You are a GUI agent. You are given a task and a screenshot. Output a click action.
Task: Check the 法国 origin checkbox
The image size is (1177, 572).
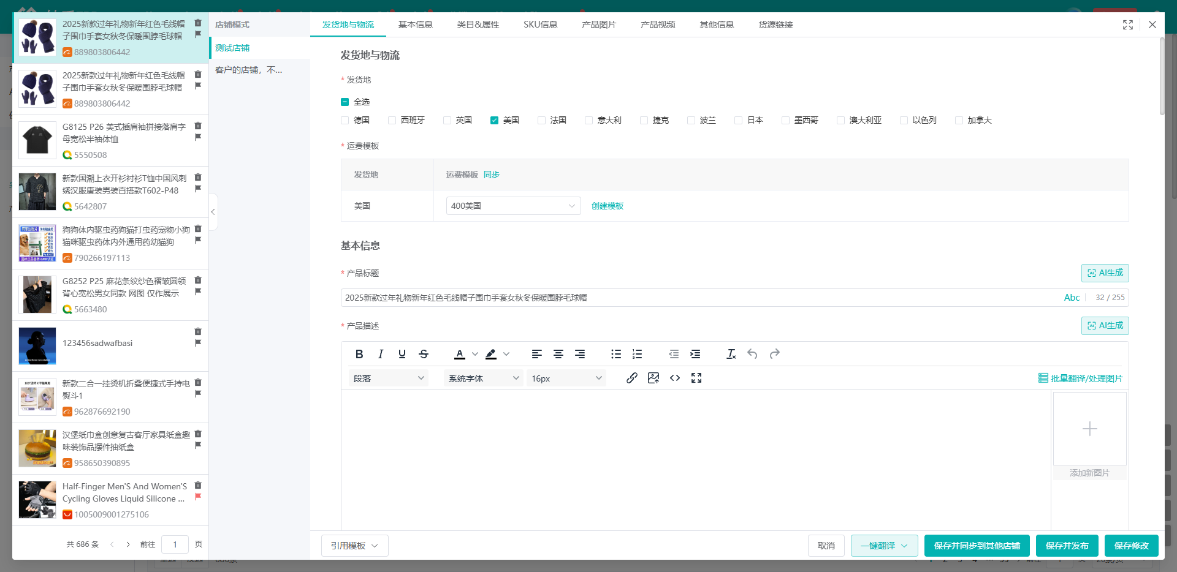click(542, 120)
